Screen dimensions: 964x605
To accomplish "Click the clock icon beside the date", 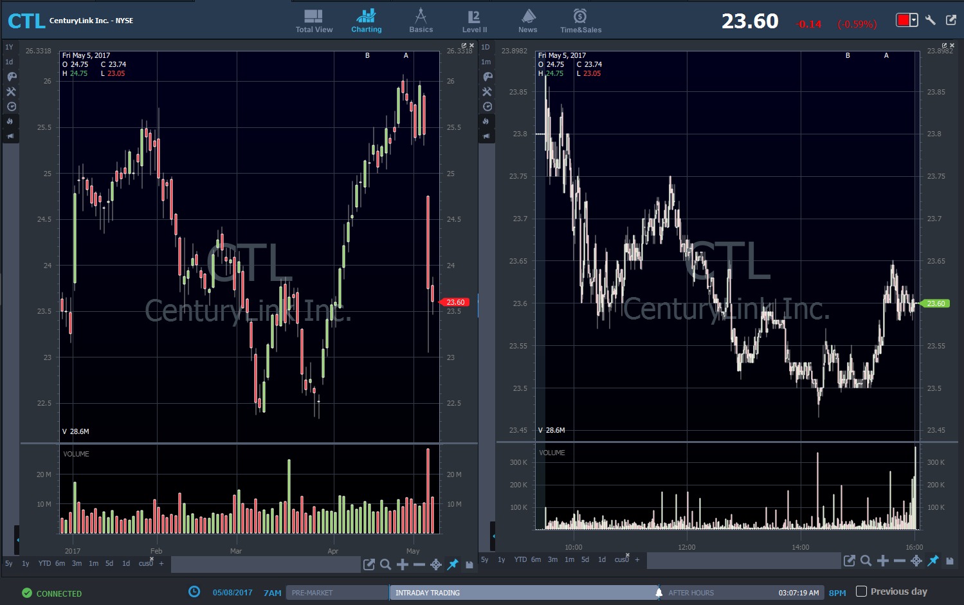I will click(x=194, y=591).
